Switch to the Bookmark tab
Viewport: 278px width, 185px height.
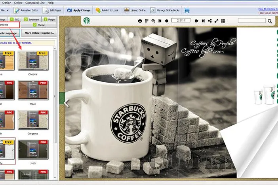32,19
